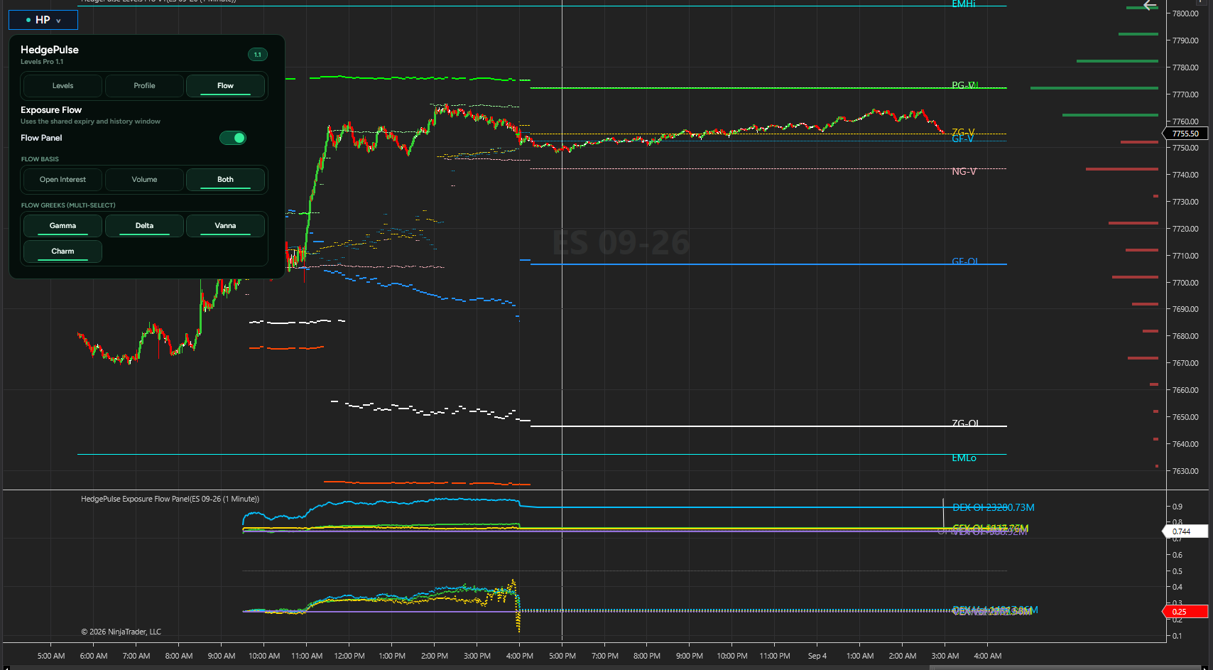Click the Sep 4 date axis label
The image size is (1213, 670).
[817, 656]
